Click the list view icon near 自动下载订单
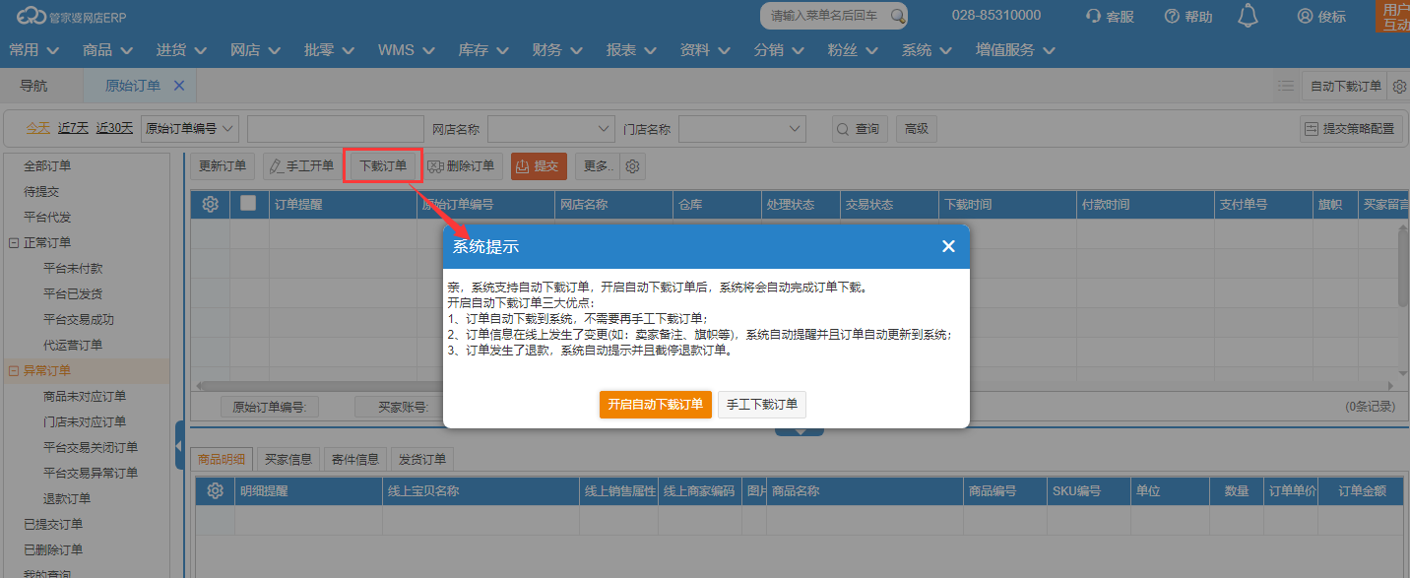Viewport: 1410px width, 578px height. pyautogui.click(x=1285, y=87)
